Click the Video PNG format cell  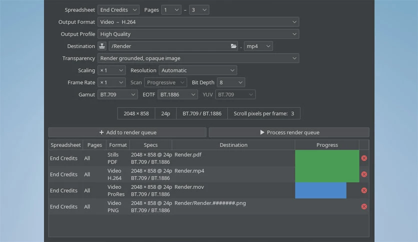(118, 206)
